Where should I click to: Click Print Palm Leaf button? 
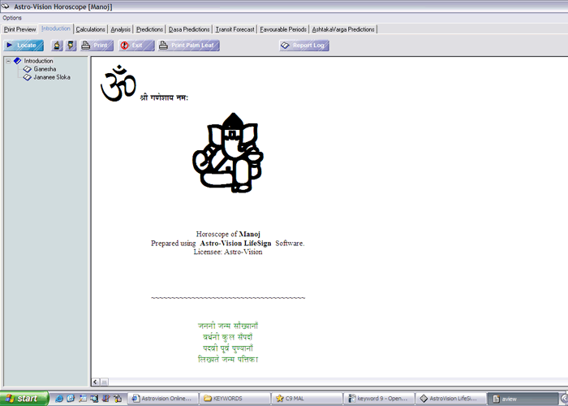[x=189, y=45]
